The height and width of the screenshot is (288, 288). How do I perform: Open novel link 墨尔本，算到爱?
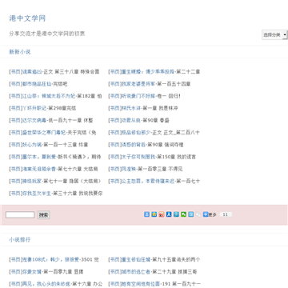click(x=40, y=157)
